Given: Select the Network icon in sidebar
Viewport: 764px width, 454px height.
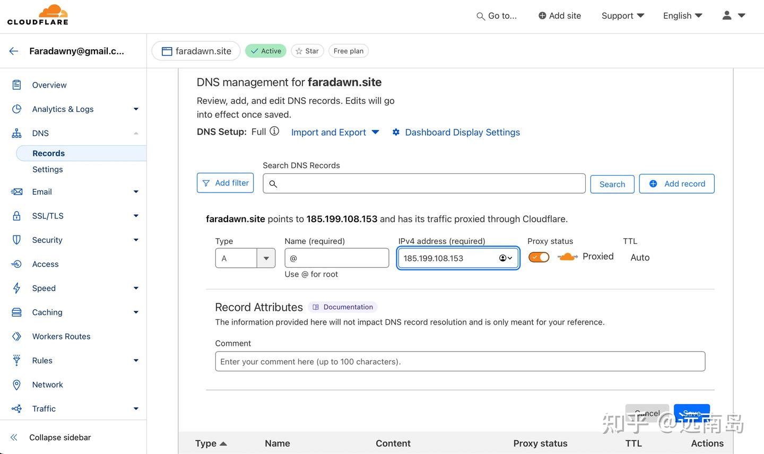Looking at the screenshot, I should pyautogui.click(x=16, y=385).
